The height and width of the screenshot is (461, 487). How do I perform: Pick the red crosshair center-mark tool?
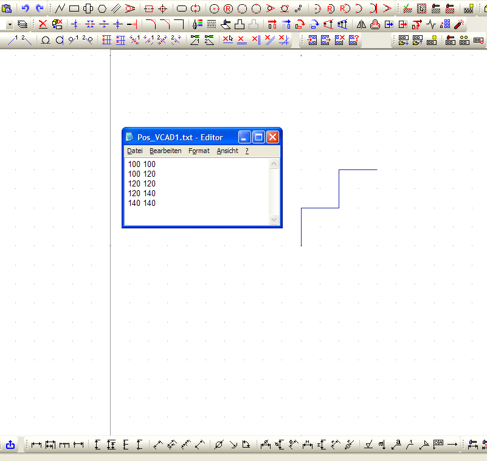[x=163, y=9]
